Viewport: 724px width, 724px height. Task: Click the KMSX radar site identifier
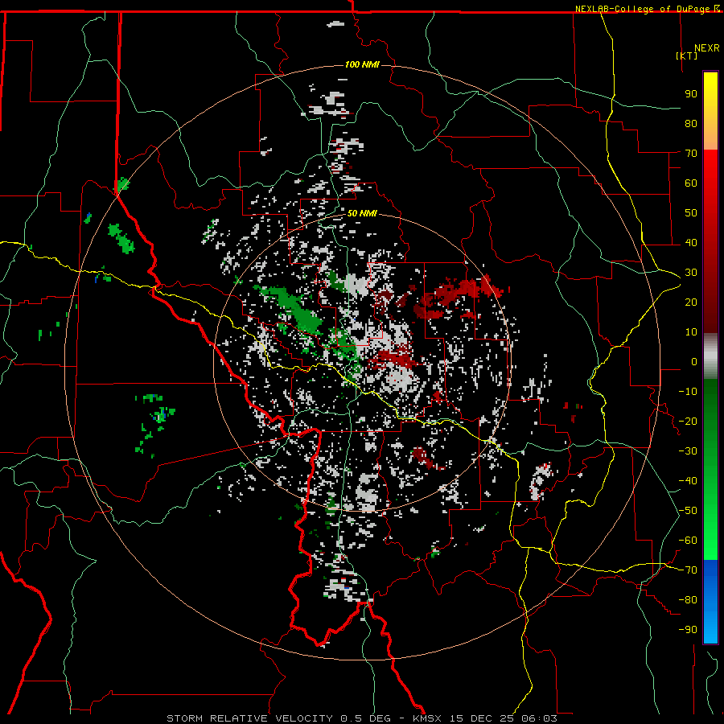(x=427, y=718)
